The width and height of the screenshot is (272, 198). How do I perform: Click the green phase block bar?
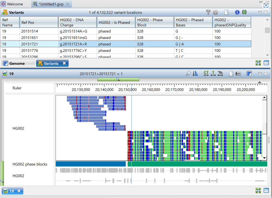click(198, 164)
